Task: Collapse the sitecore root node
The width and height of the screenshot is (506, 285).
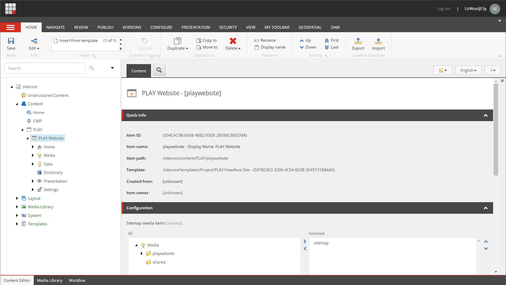Action: click(12, 87)
